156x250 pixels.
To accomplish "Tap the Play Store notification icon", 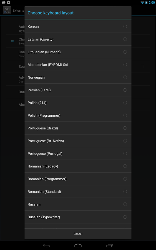I will click(x=9, y=2).
